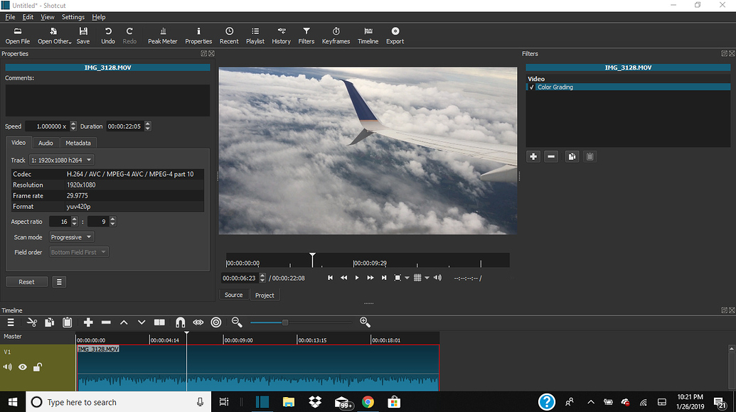The width and height of the screenshot is (736, 412).
Task: Click the timeline Paste icon
Action: 67,322
